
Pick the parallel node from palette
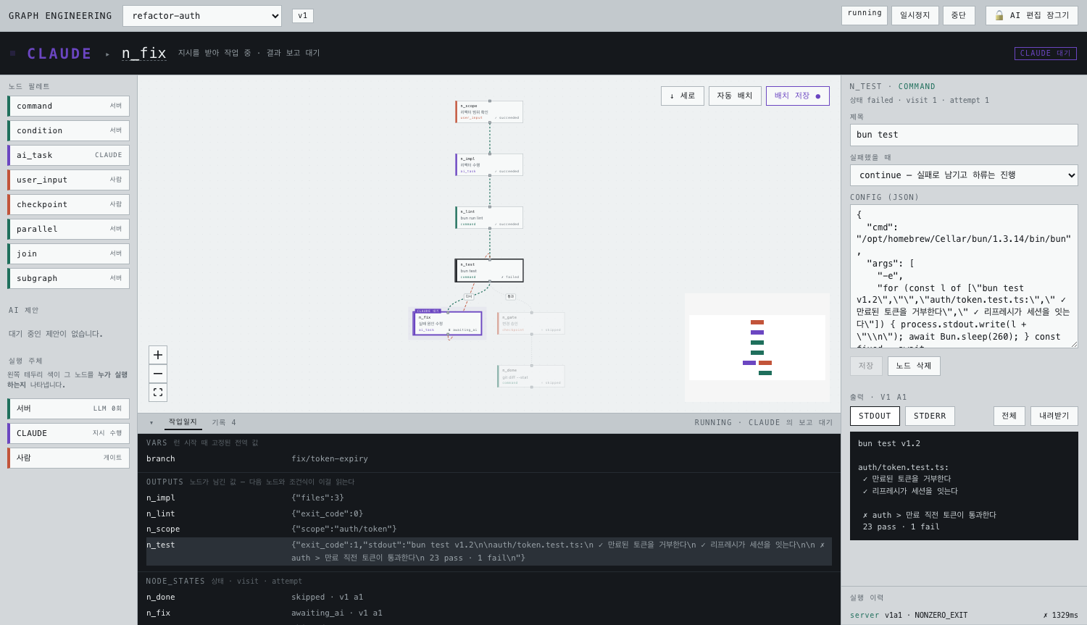click(69, 230)
